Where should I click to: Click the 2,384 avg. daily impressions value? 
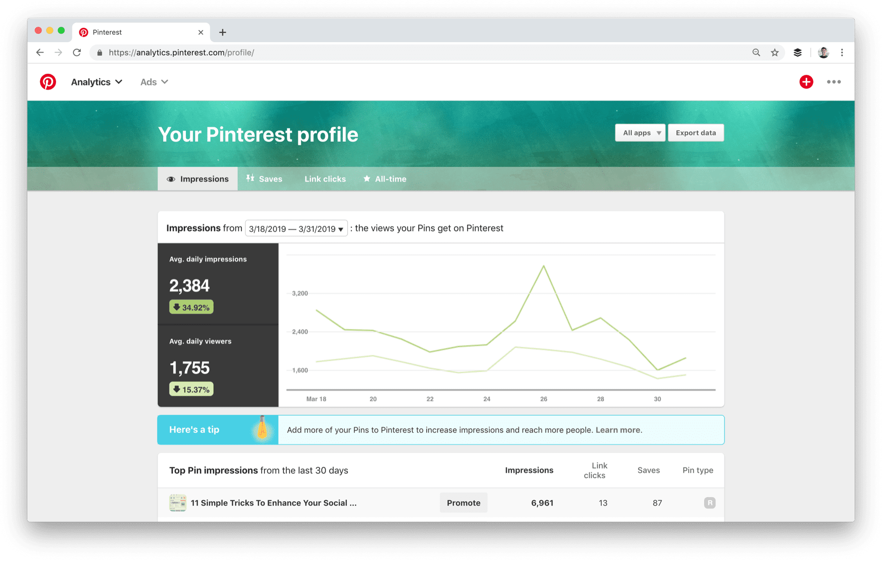[x=189, y=285]
